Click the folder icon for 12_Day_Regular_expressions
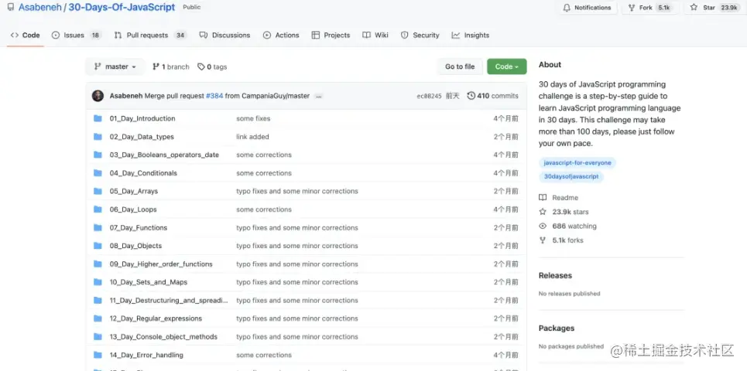The height and width of the screenshot is (371, 747). click(x=98, y=318)
